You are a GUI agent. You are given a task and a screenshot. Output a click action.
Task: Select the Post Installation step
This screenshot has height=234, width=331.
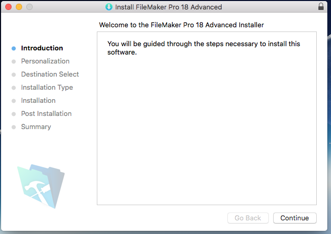coord(46,114)
